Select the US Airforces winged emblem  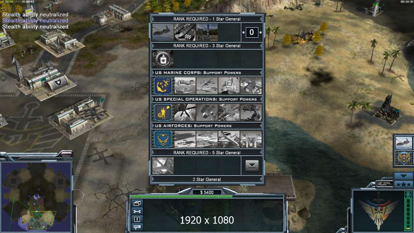[x=163, y=139]
